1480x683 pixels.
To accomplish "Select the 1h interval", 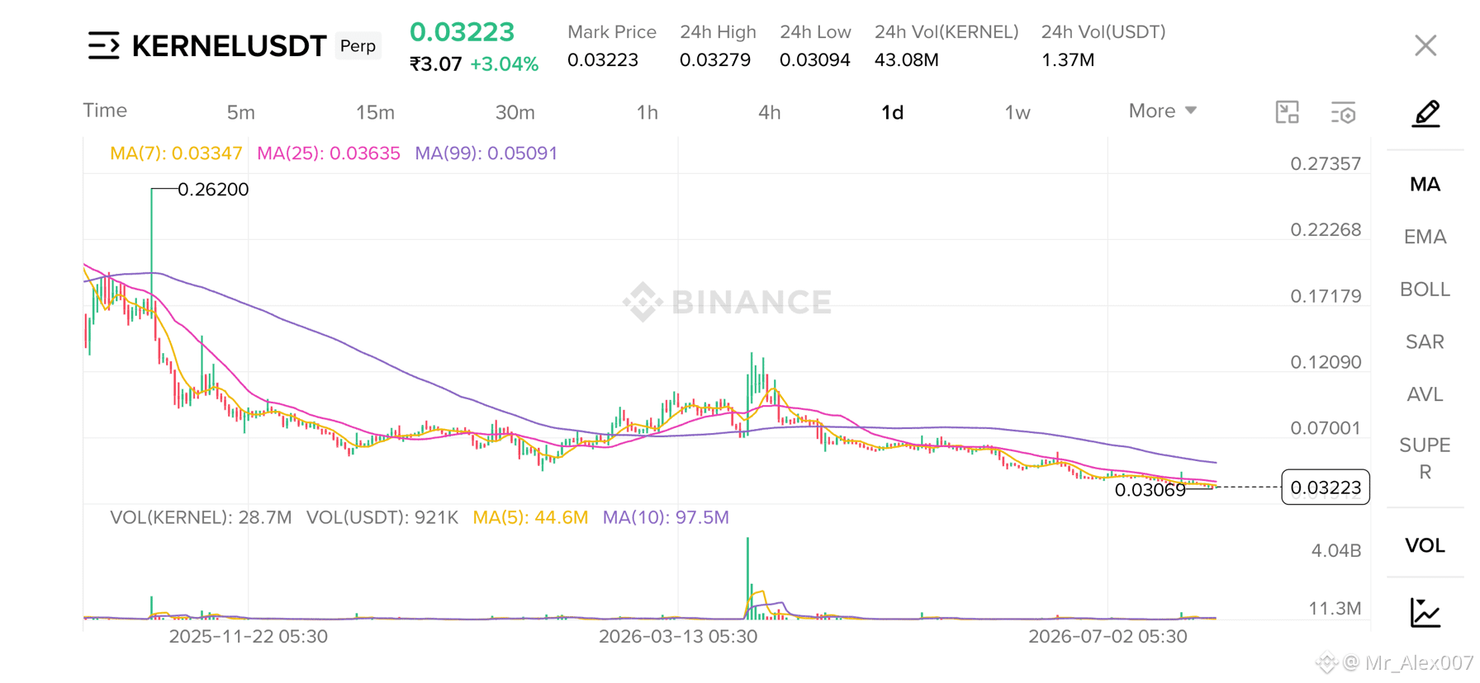I will pyautogui.click(x=647, y=112).
